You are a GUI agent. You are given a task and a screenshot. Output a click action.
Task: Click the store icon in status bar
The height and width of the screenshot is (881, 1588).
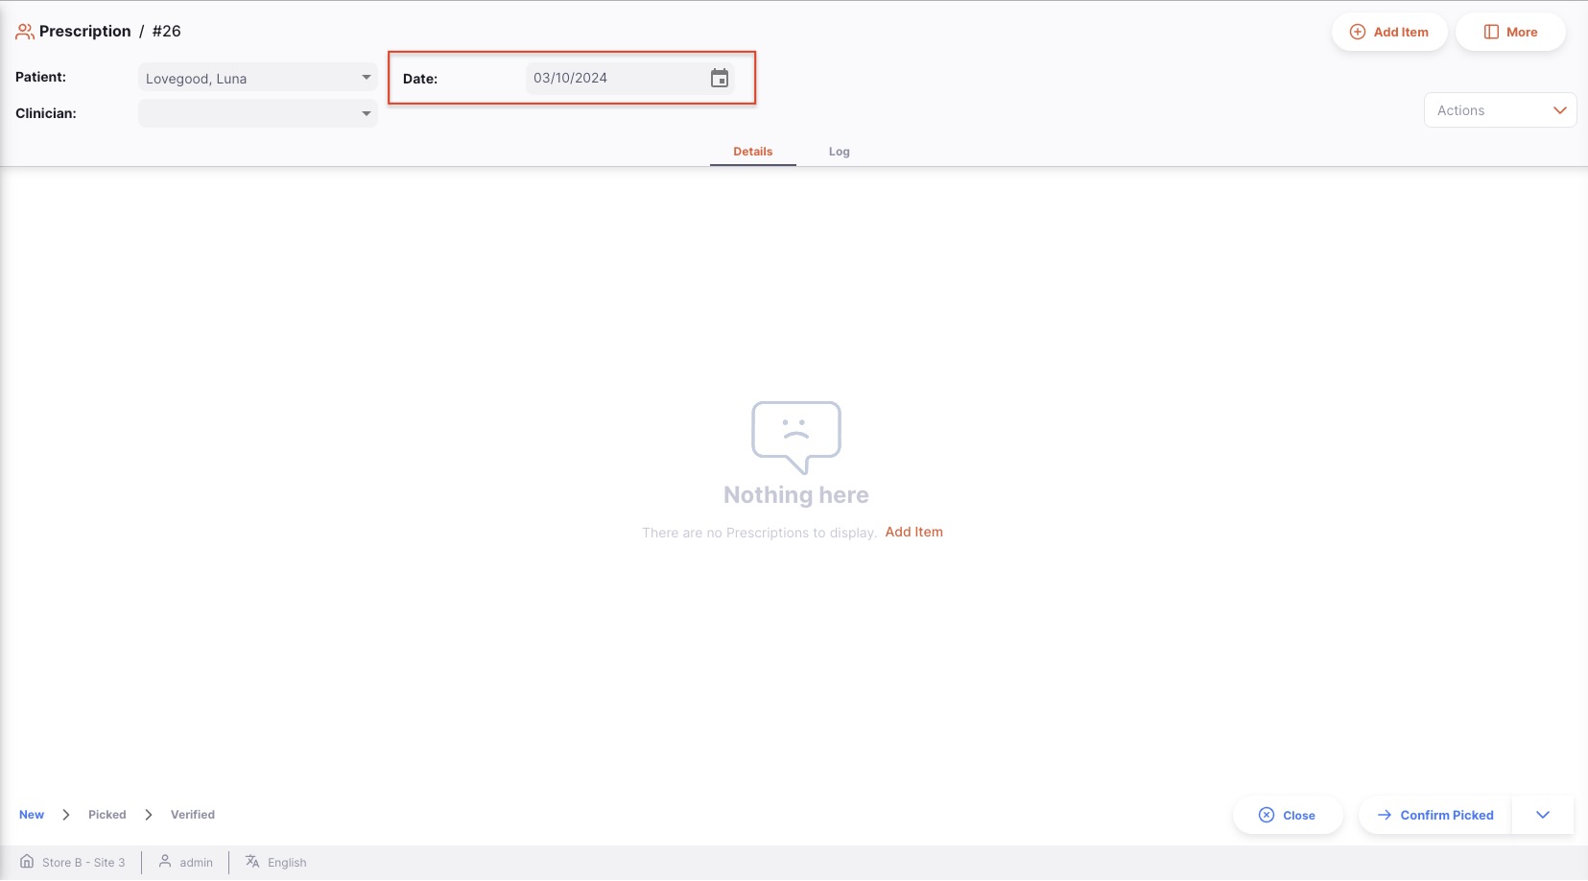click(27, 862)
